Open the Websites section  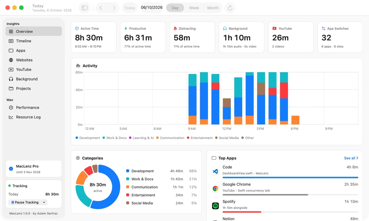click(34, 60)
